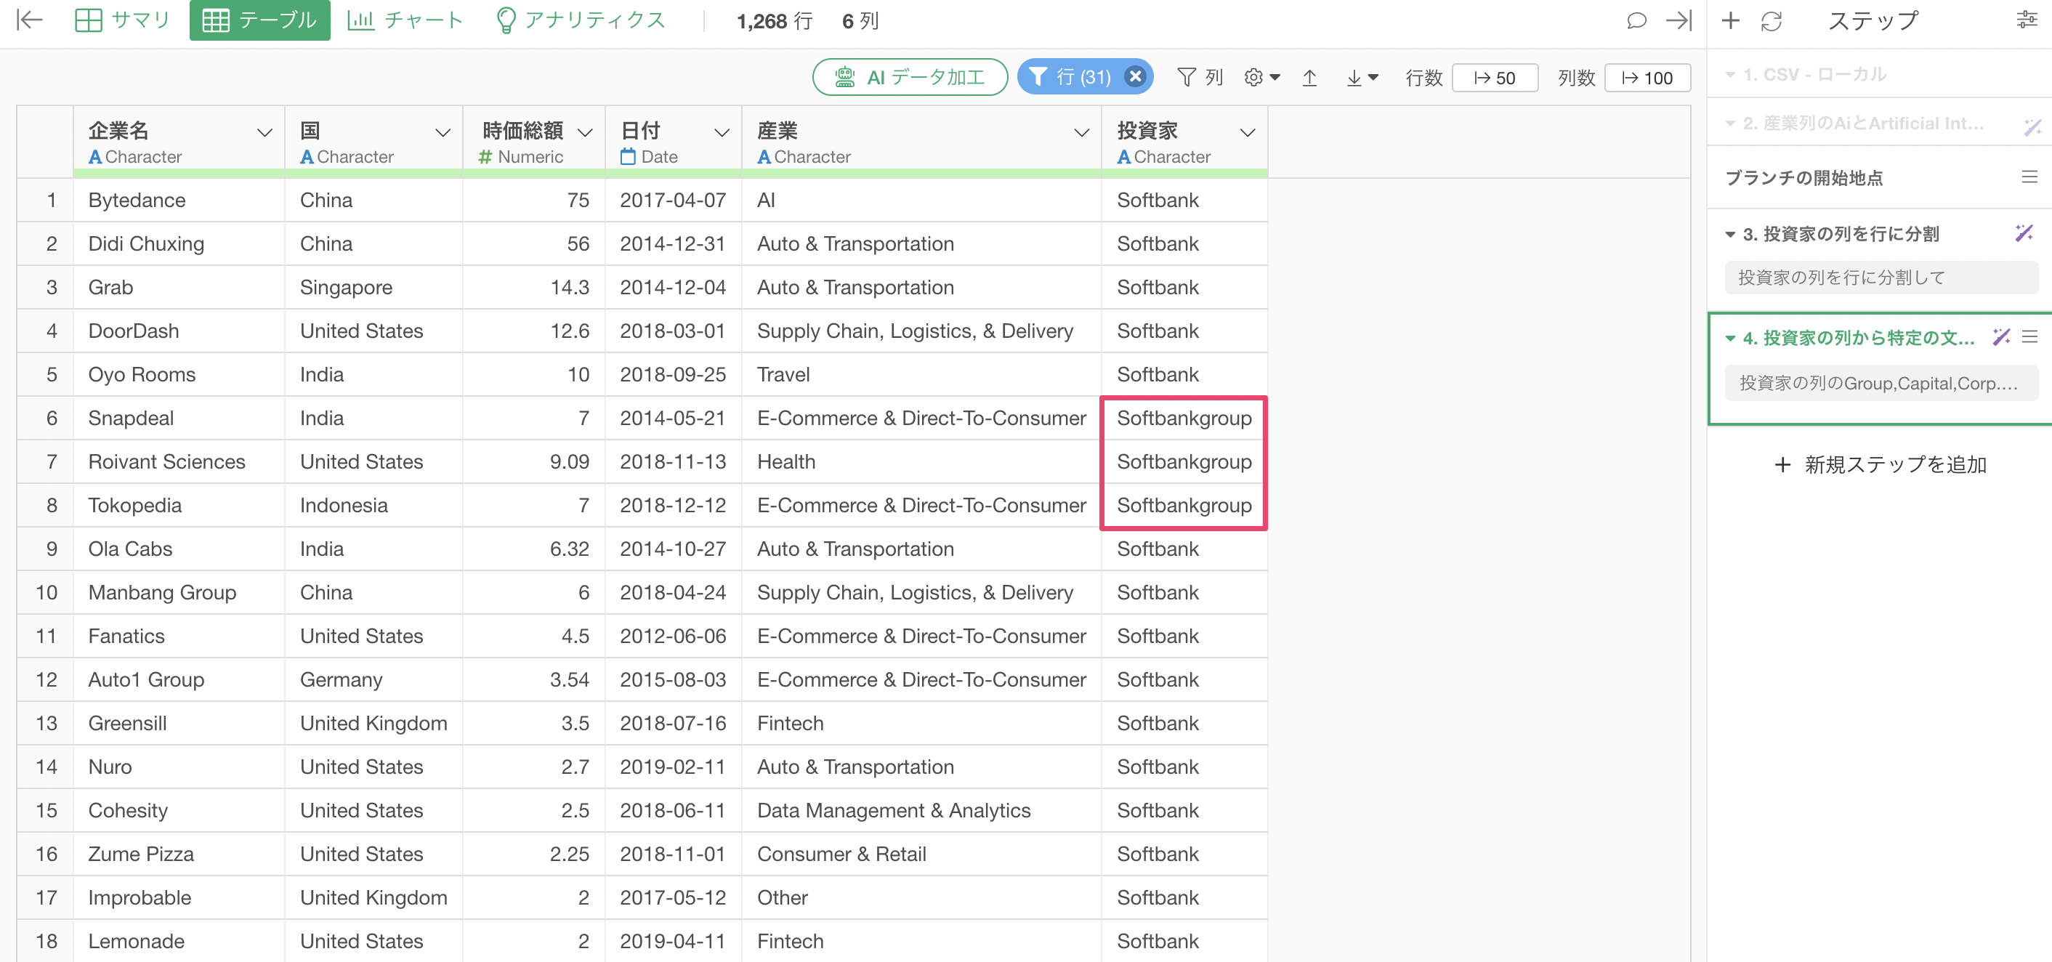Select the Oyo Rooms cell

[x=179, y=374]
